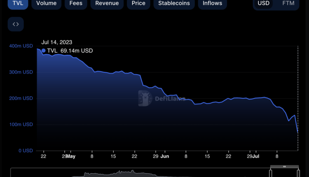
Task: Click the TVL 69.14m USD tooltip label
Action: coord(70,51)
